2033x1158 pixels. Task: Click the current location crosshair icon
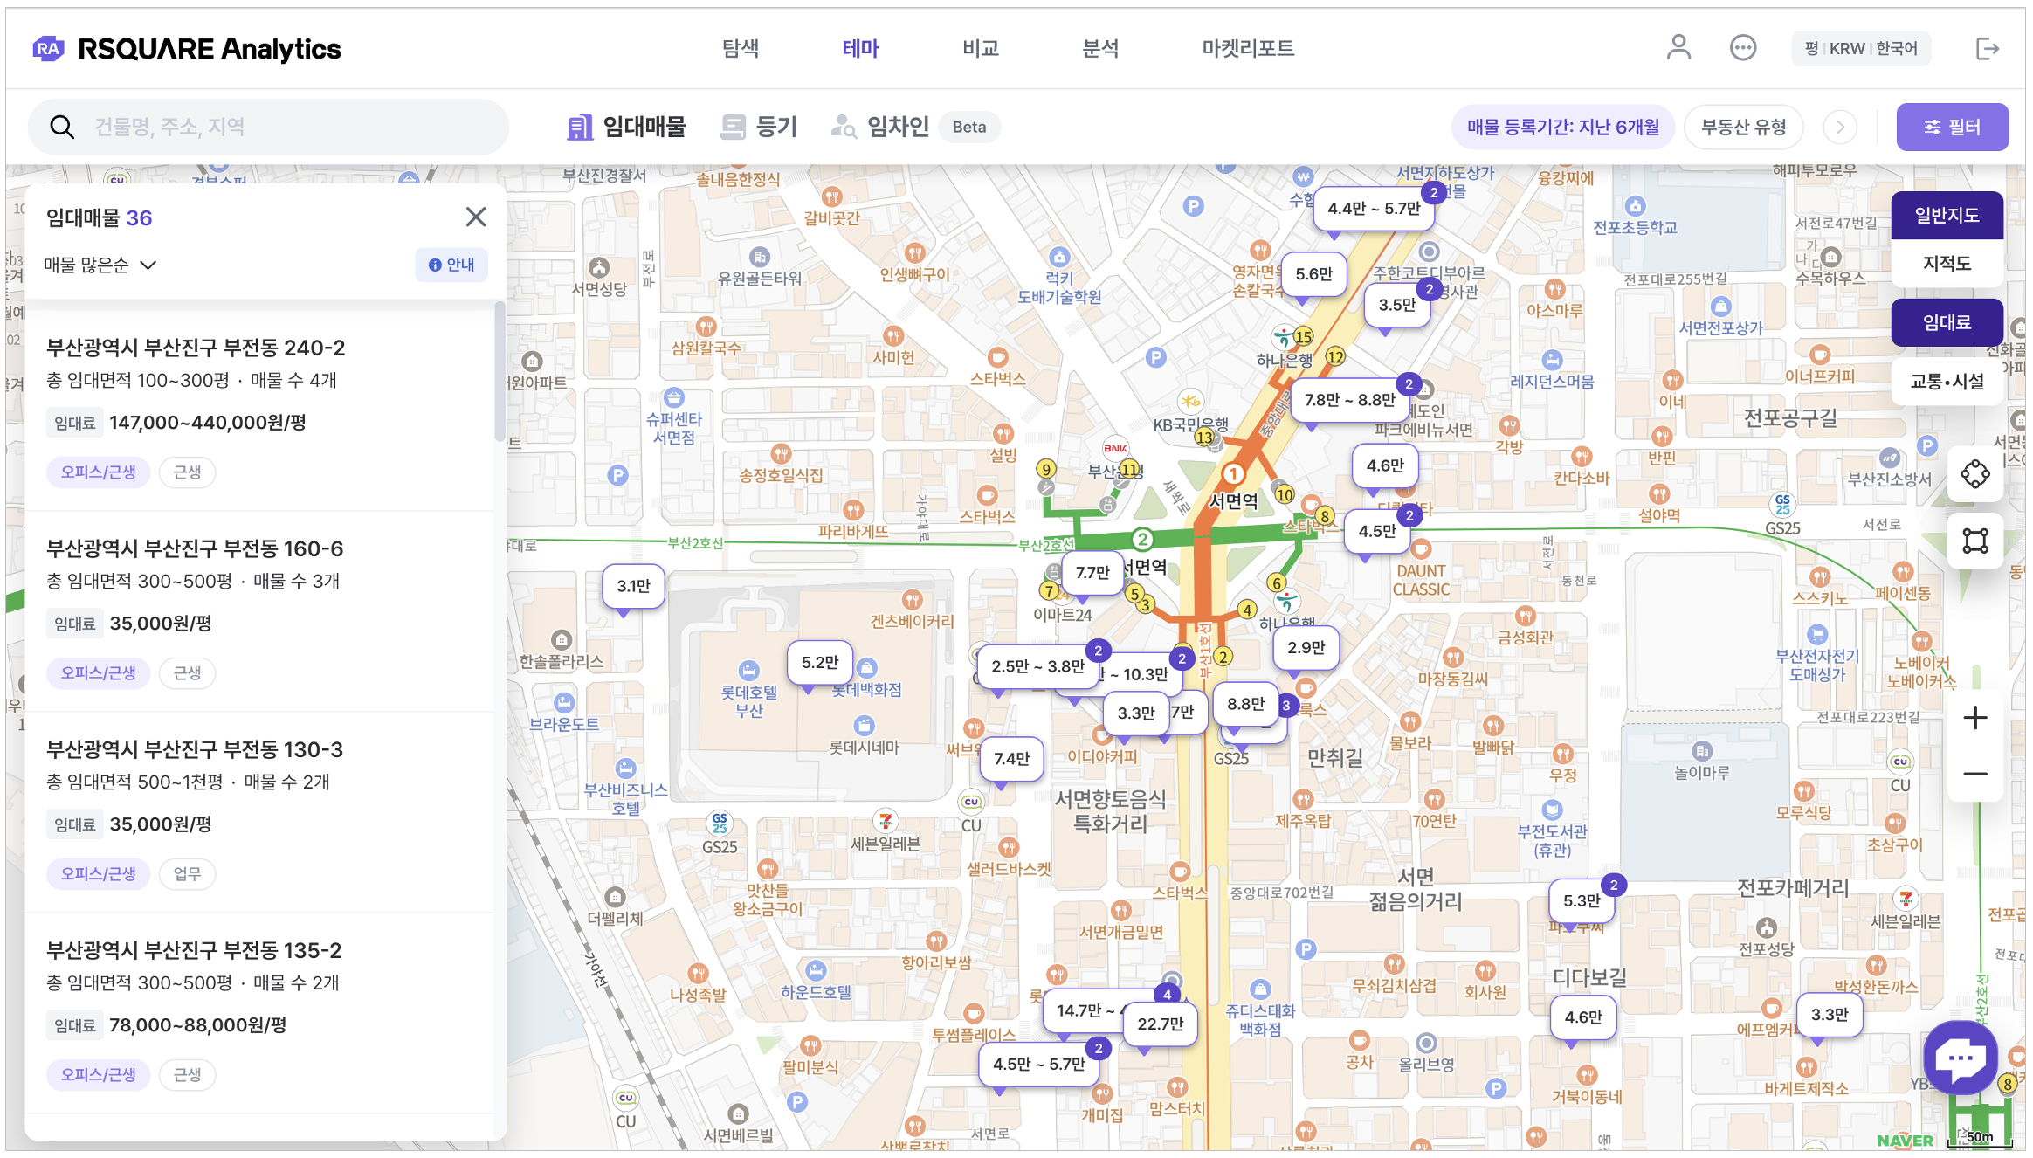point(1974,474)
